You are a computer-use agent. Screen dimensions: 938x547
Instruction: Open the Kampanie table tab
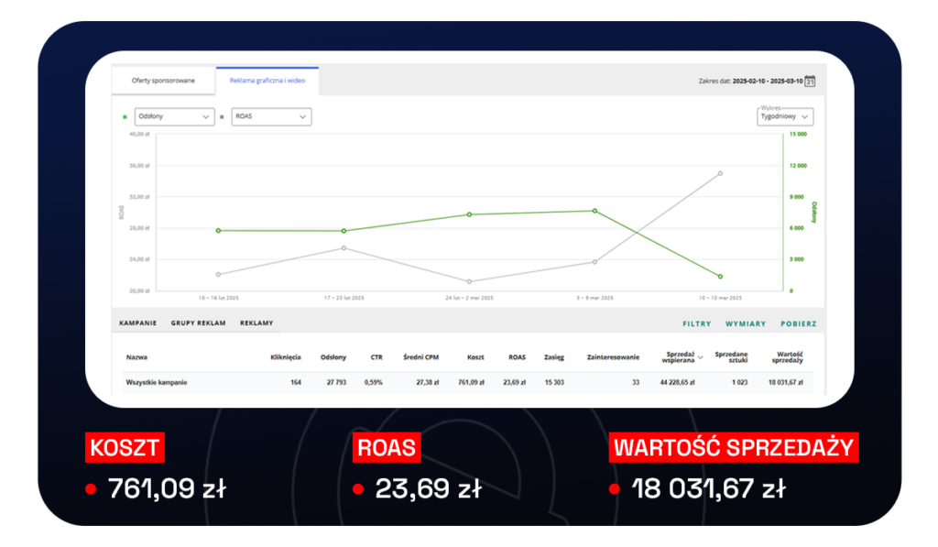[x=138, y=323]
